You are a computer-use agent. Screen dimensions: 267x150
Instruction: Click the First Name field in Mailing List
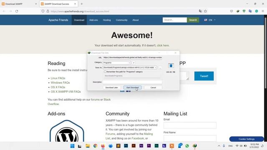tap(190, 138)
